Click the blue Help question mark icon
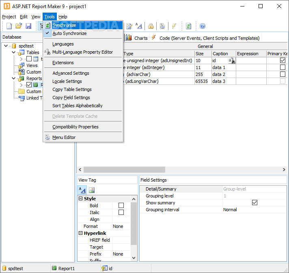The width and height of the screenshot is (289, 273). (x=203, y=26)
